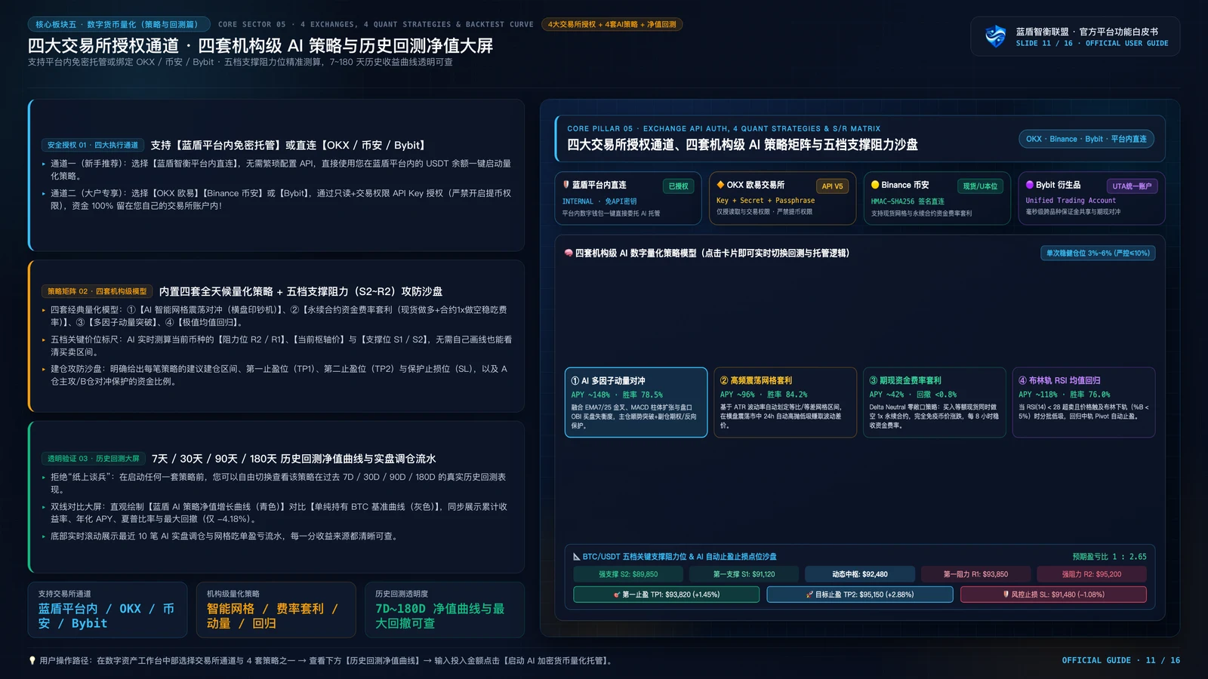The height and width of the screenshot is (679, 1208).
Task: Click the 强支撑 S2 $89,850 level
Action: [x=628, y=574]
